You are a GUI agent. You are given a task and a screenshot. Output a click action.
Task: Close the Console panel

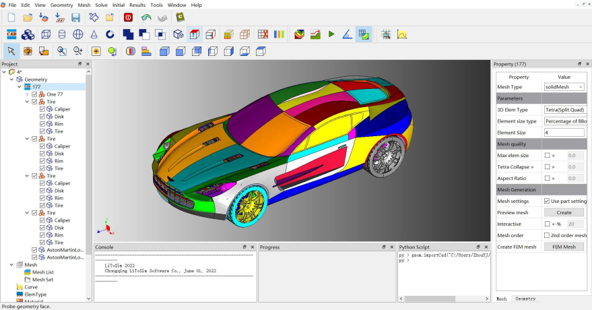[x=253, y=247]
